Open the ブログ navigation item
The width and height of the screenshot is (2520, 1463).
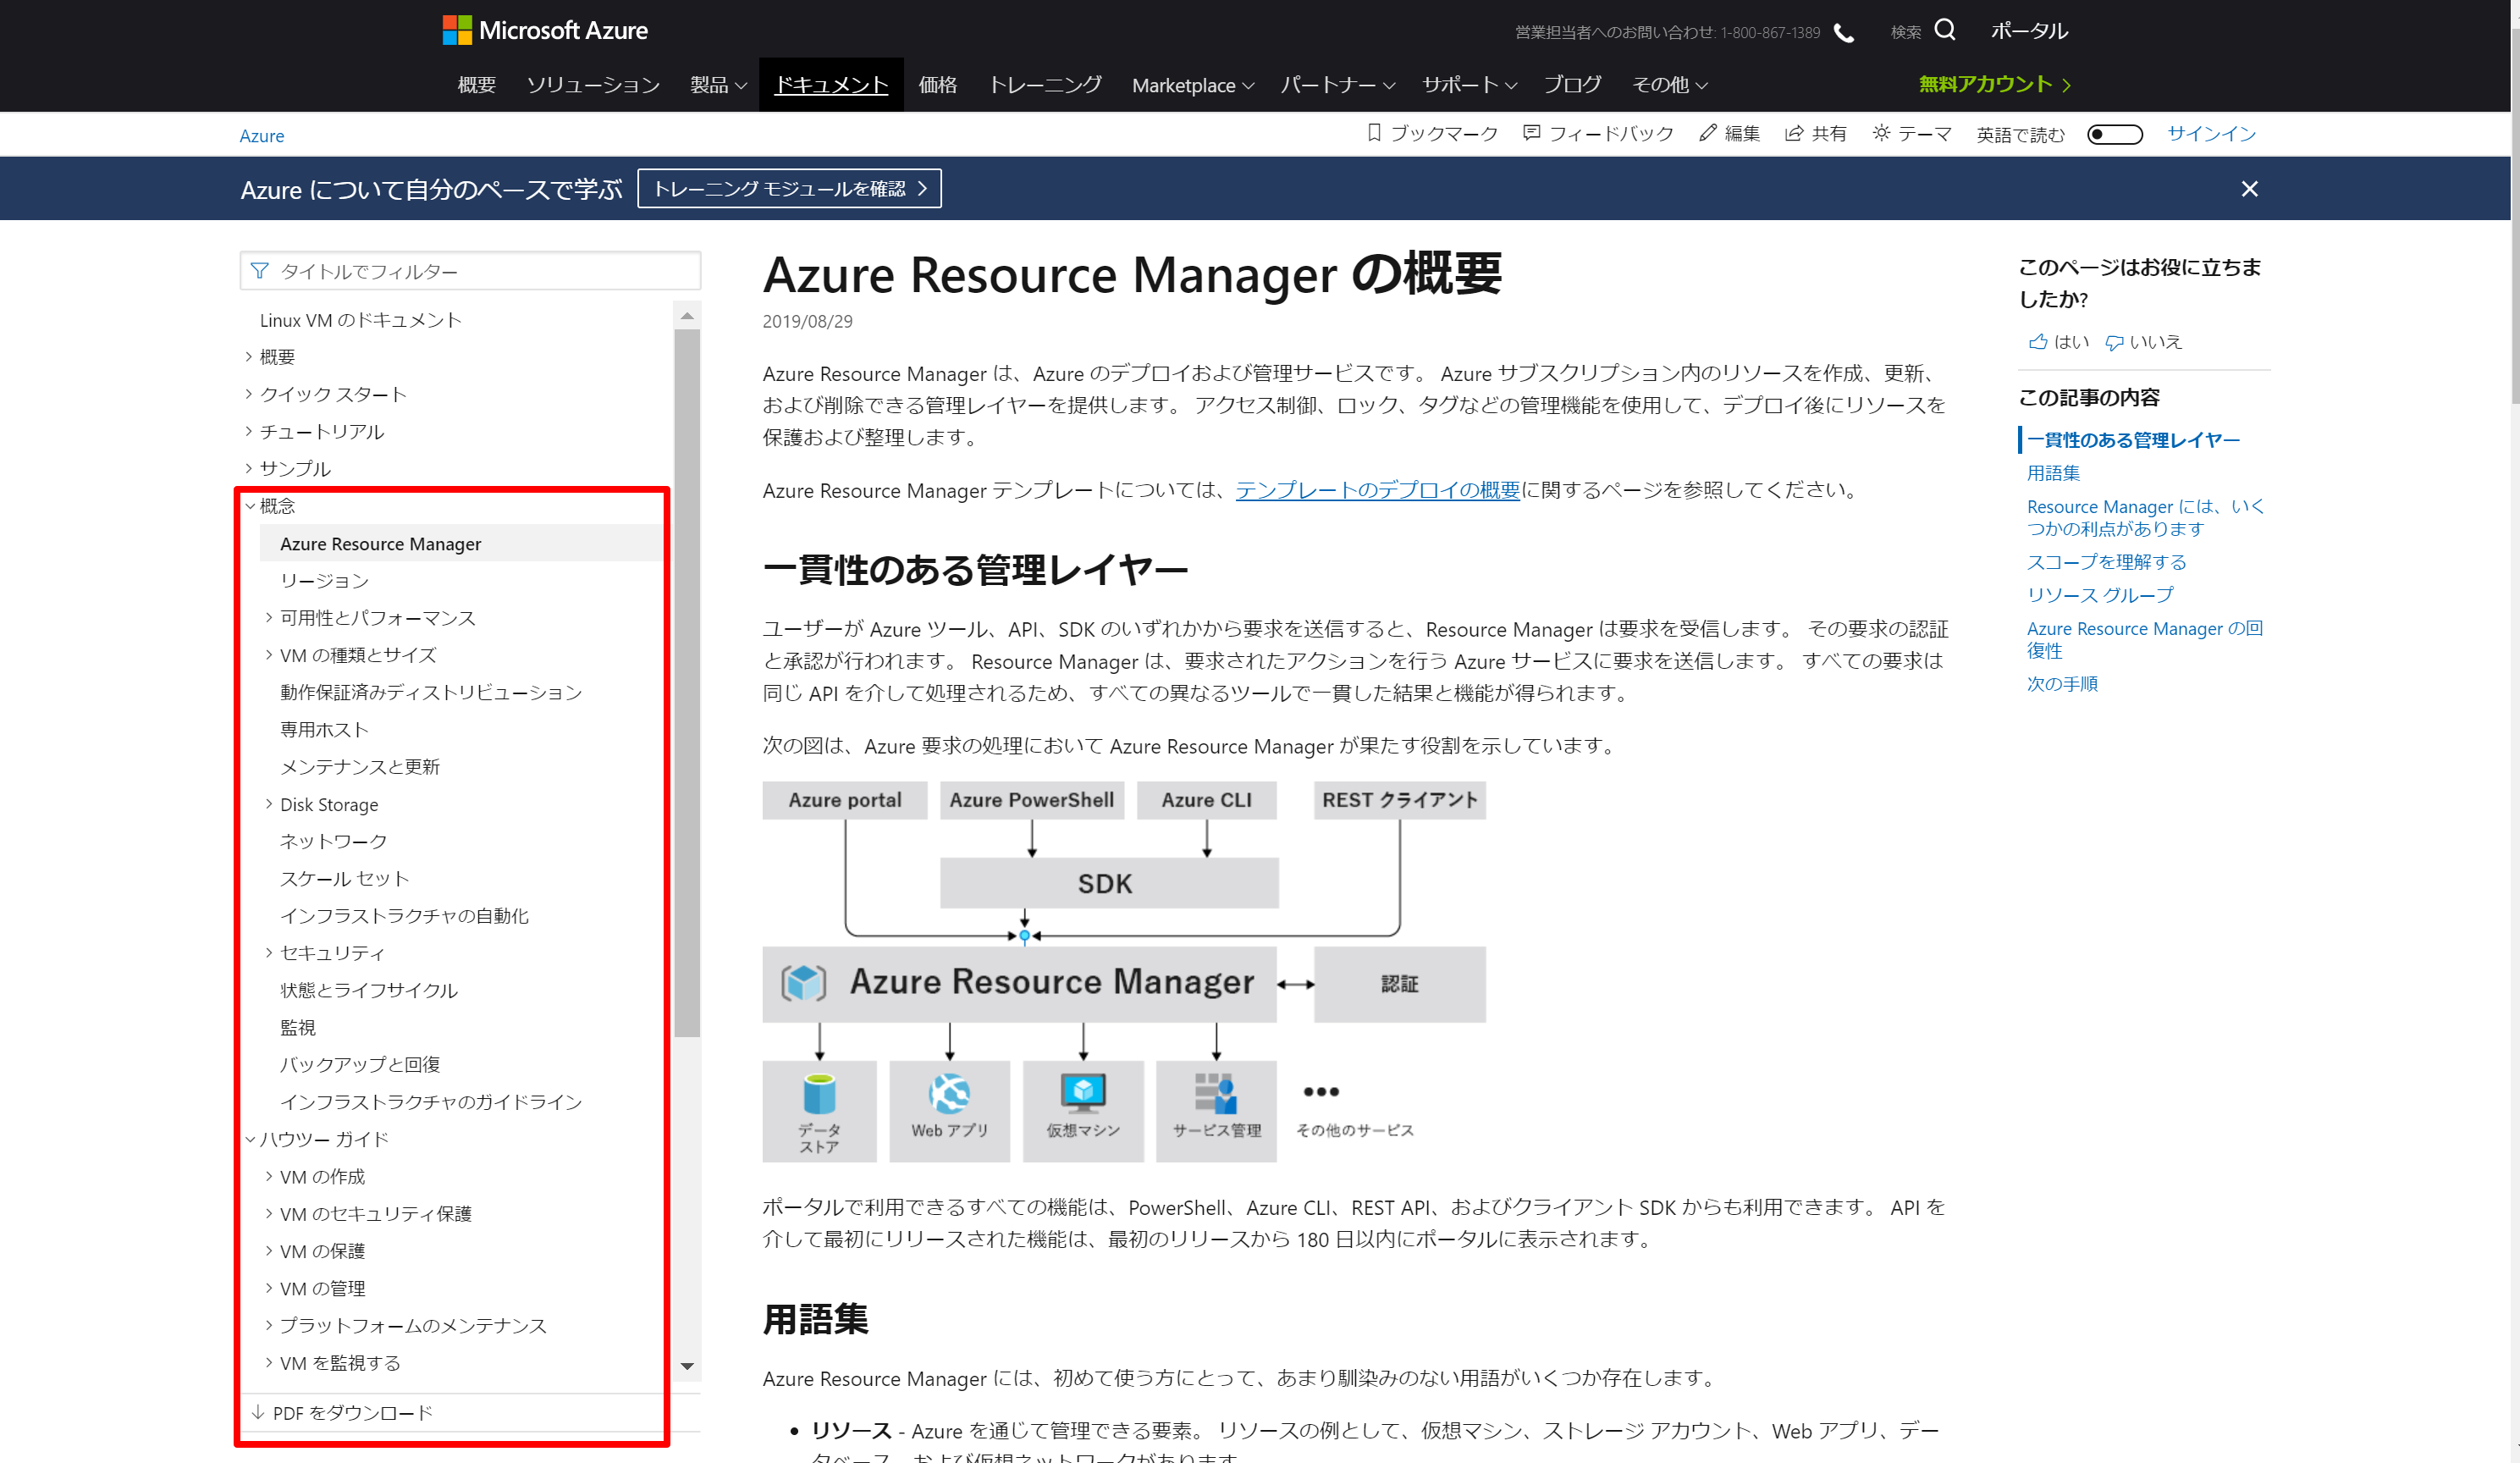(x=1571, y=85)
